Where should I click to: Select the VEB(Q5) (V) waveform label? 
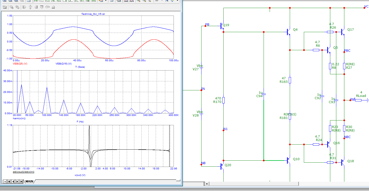[x=20, y=63]
